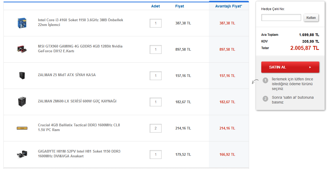Click the Zalman Z5 black case image

tap(22, 76)
